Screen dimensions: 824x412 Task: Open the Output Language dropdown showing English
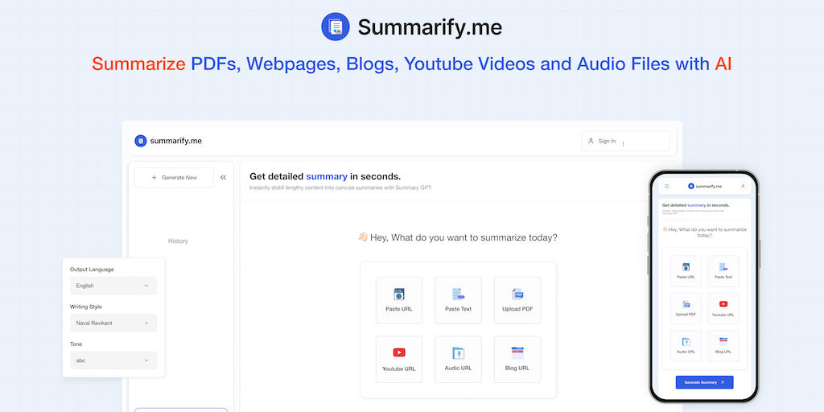click(x=113, y=286)
